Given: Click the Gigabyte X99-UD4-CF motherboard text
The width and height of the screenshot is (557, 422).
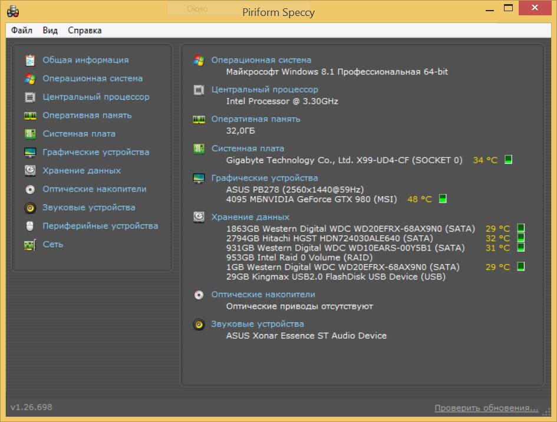Looking at the screenshot, I should [x=344, y=160].
